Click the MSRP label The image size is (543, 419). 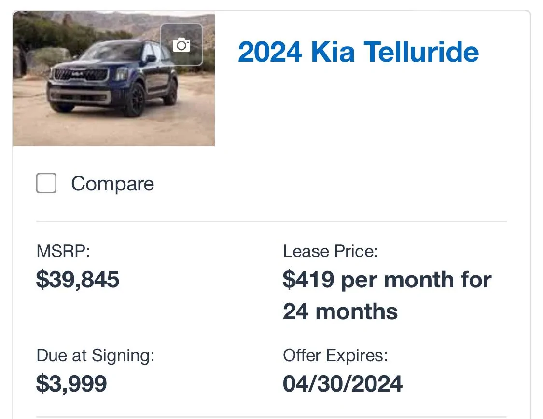coord(63,251)
